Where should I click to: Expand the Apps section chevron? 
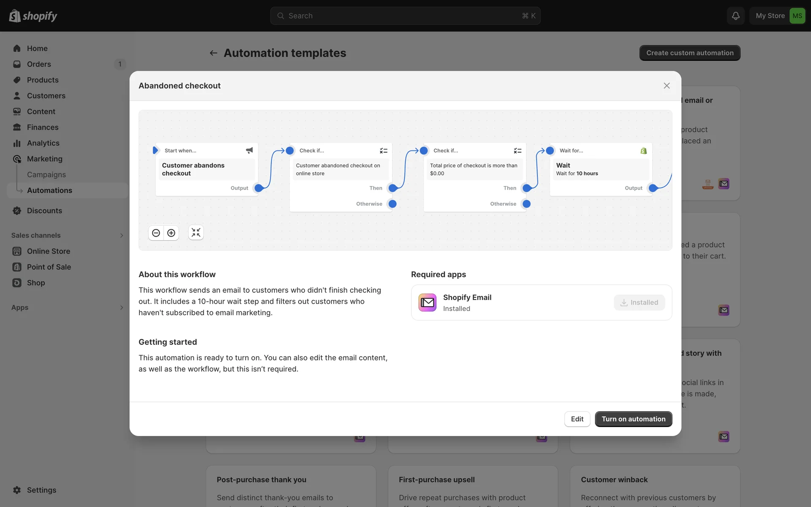(121, 308)
